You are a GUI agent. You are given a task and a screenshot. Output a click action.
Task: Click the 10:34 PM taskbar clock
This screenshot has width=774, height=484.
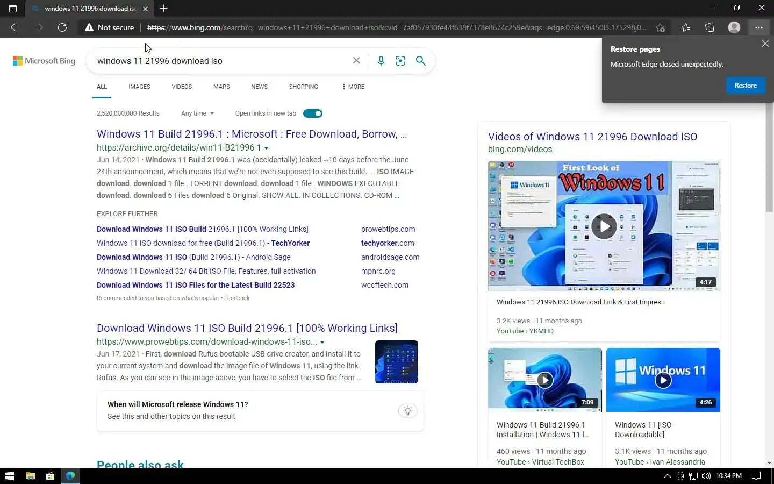pyautogui.click(x=729, y=476)
